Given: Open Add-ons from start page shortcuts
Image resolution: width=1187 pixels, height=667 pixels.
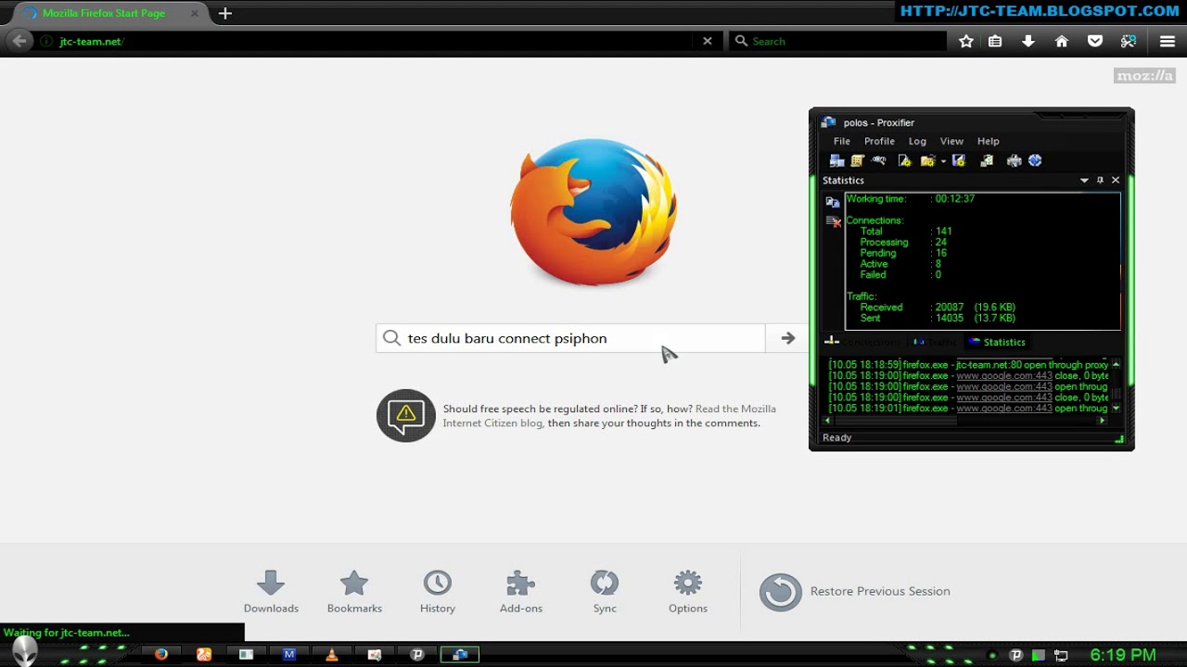Looking at the screenshot, I should point(521,591).
